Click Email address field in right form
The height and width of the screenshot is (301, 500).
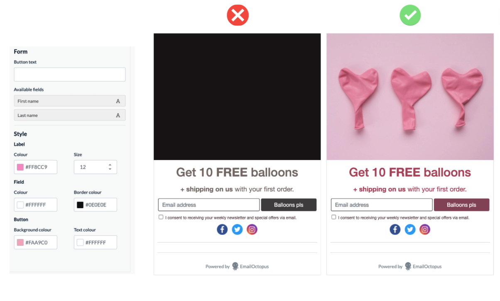pos(382,205)
